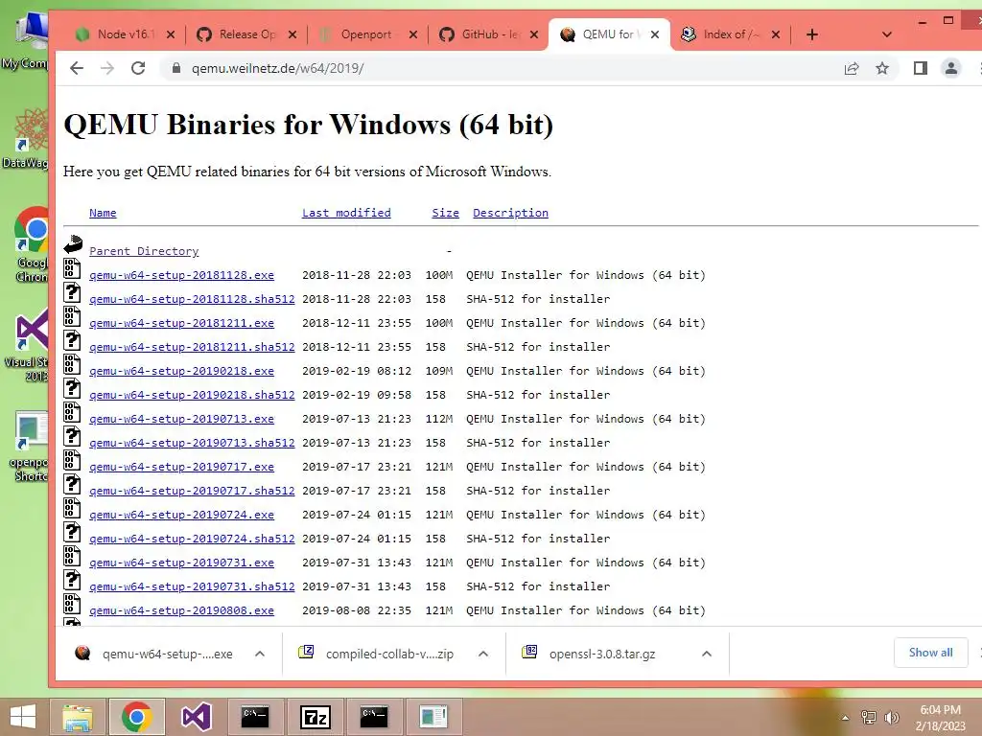Reload the QEMU page

[138, 68]
